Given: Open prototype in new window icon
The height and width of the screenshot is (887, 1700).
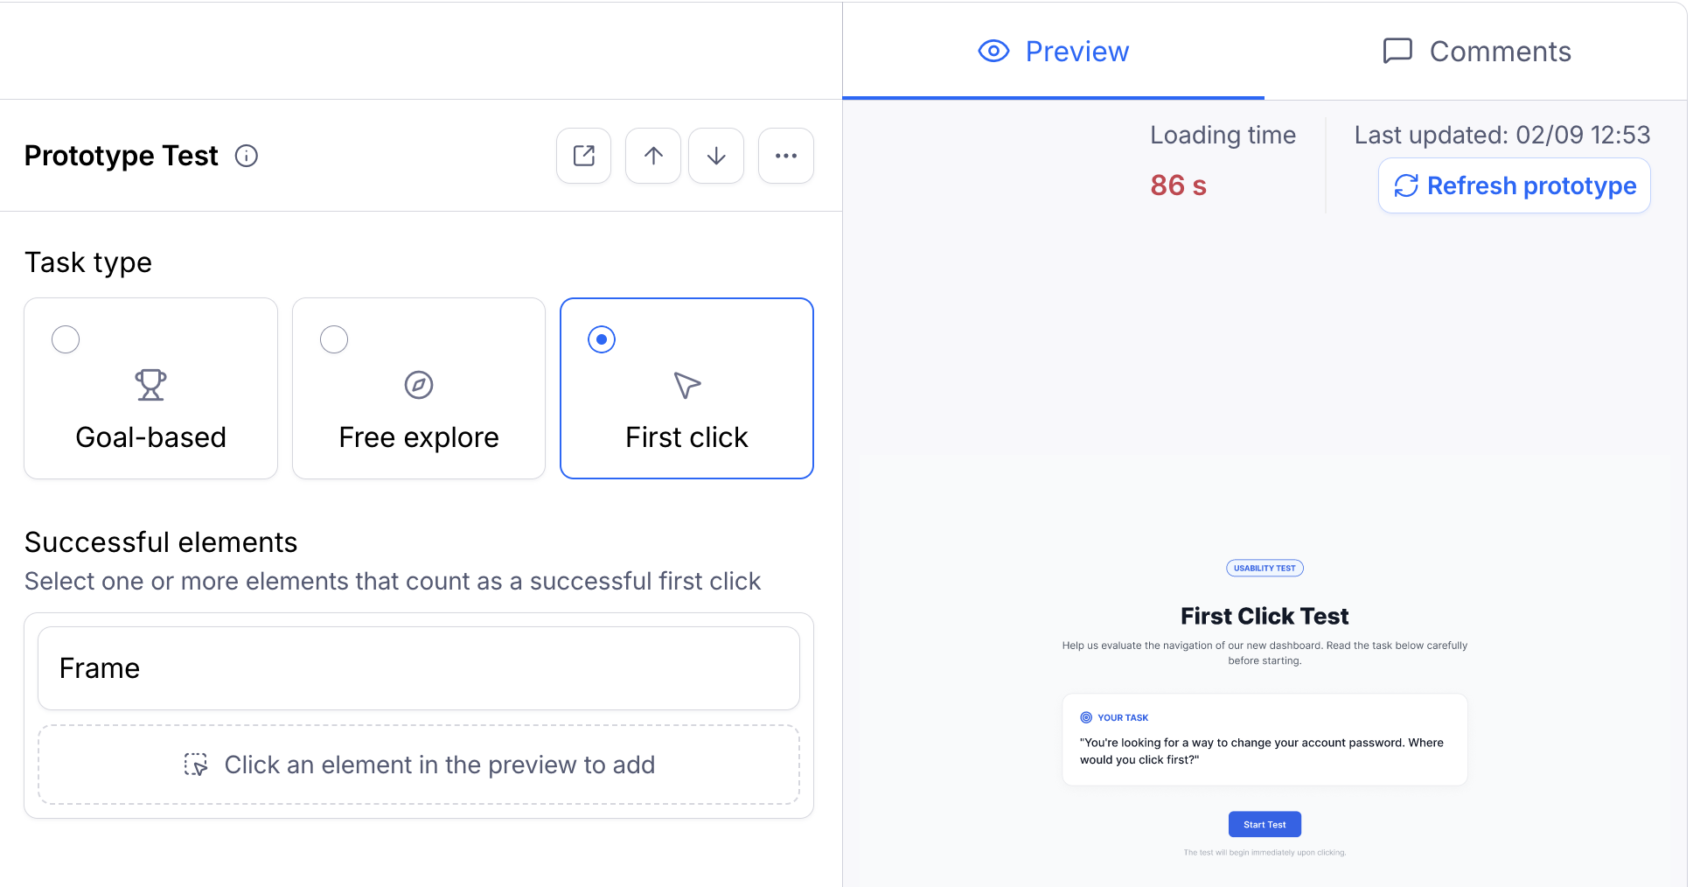Looking at the screenshot, I should [583, 156].
